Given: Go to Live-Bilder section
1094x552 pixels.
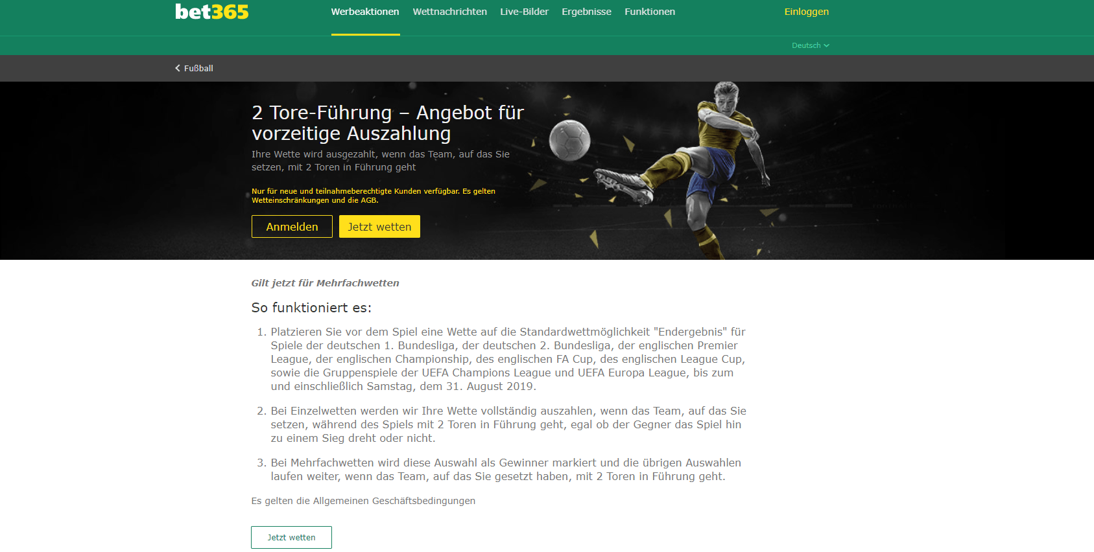Looking at the screenshot, I should [524, 12].
